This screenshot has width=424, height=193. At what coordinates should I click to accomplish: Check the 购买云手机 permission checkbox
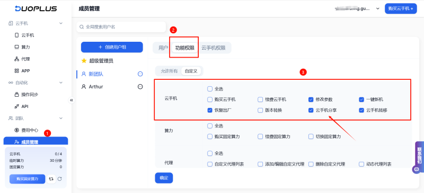210,99
